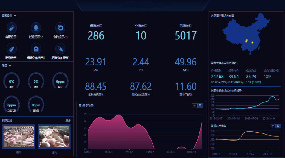Screen dimensions: 285x158
Task: Switch 猪场PSV走势 chart to 年 view
Action: point(194,106)
